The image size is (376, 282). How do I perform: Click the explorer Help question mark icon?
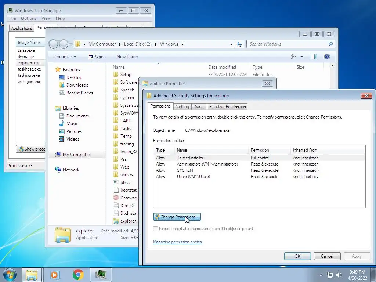coord(327,57)
